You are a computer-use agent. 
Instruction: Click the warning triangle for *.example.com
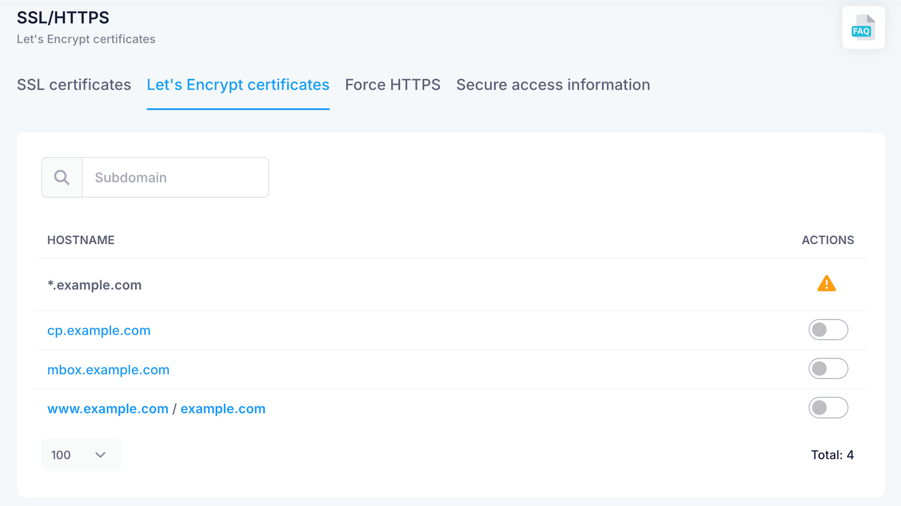[826, 284]
